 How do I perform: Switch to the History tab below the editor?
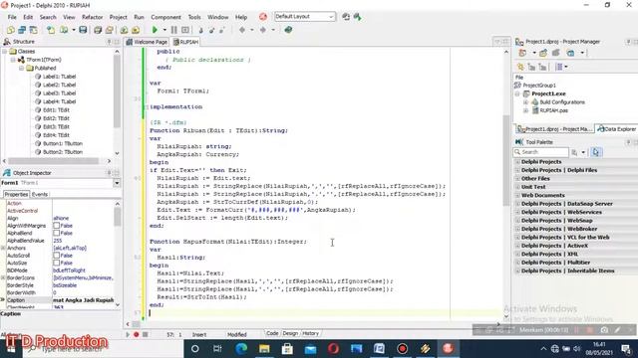310,333
